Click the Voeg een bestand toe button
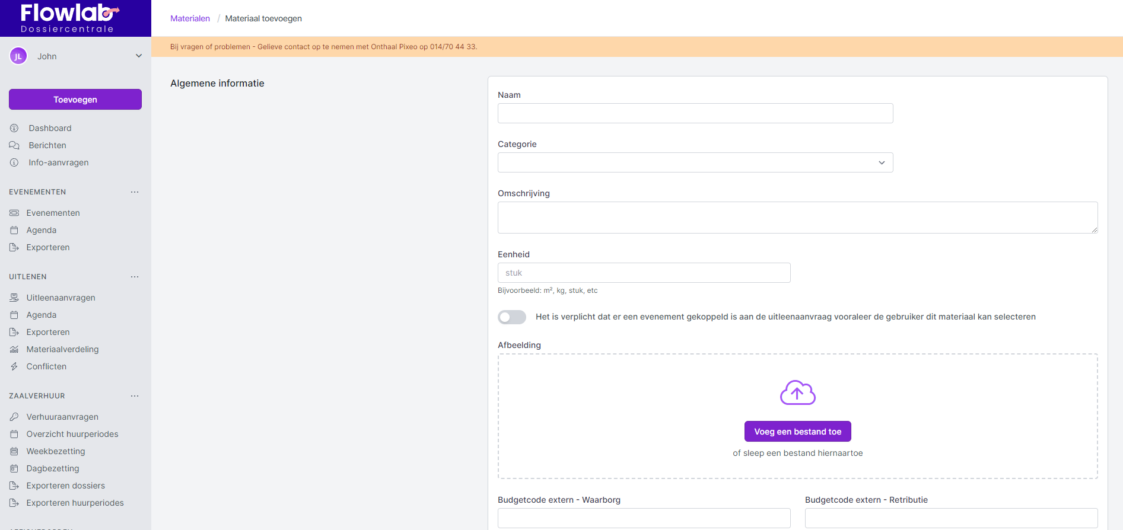 (x=797, y=432)
